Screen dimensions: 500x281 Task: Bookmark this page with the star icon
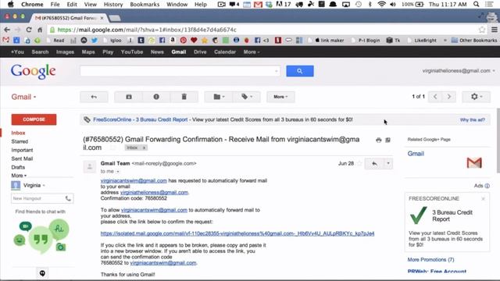click(x=482, y=30)
